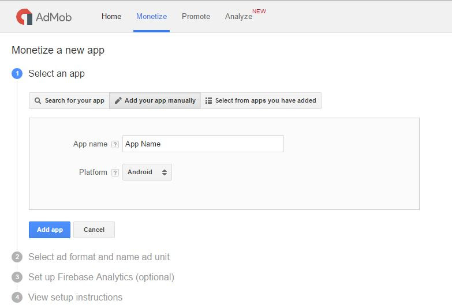
Task: Expand the View setup instructions step
Action: click(x=75, y=297)
